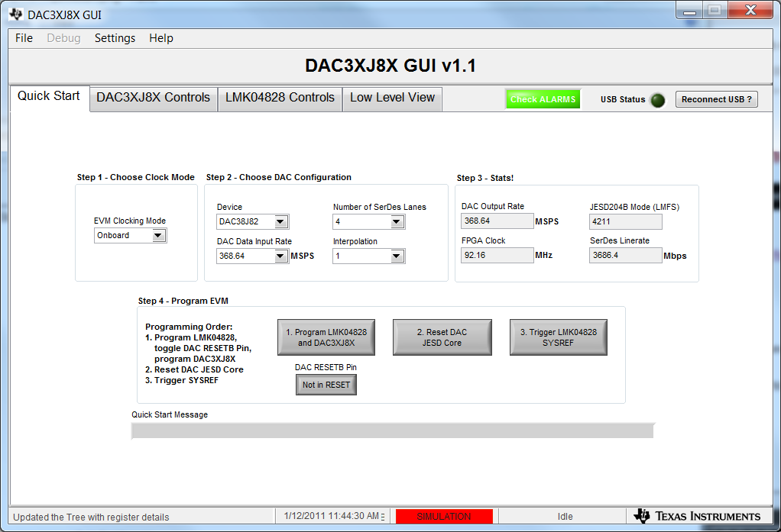Viewport: 781px width, 532px height.
Task: Click the Quick Start Message box
Action: coord(393,431)
